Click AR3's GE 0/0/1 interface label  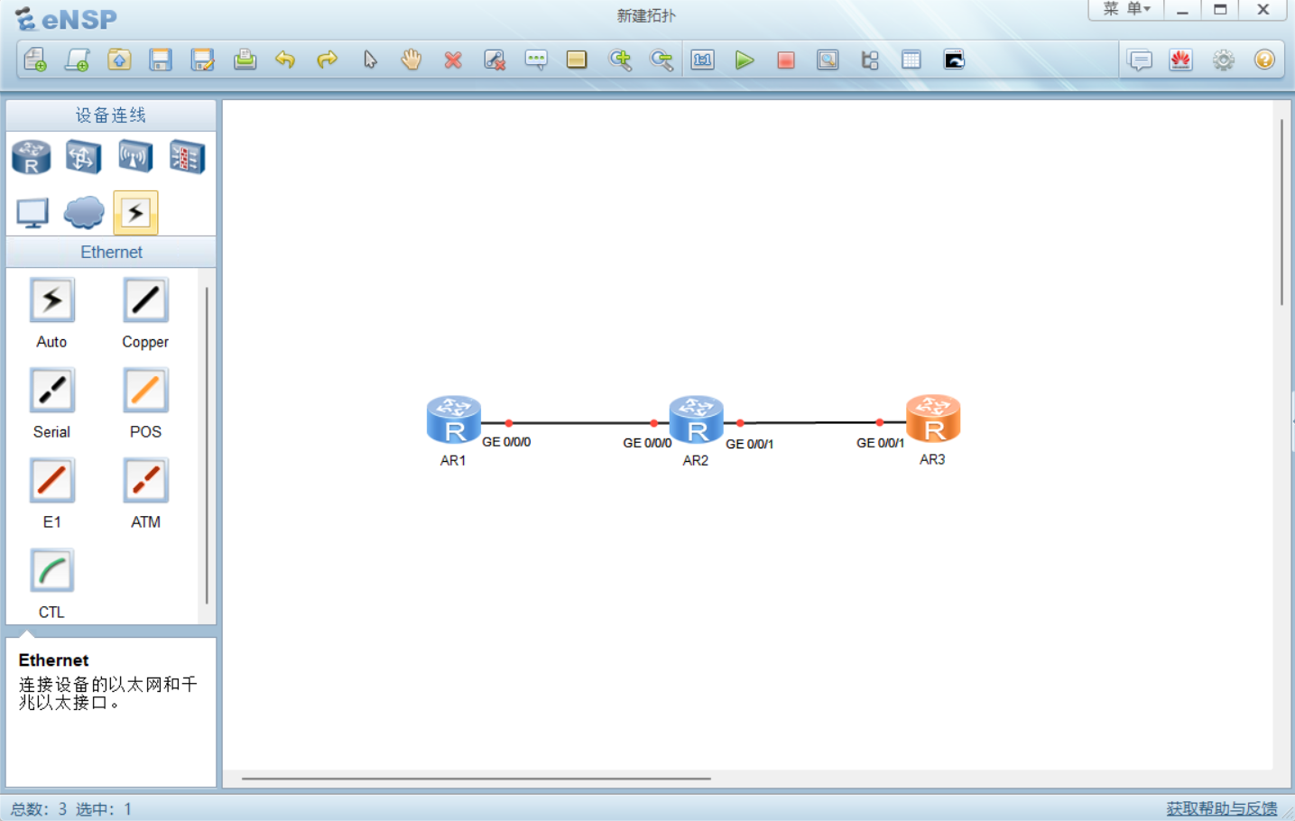pyautogui.click(x=880, y=443)
